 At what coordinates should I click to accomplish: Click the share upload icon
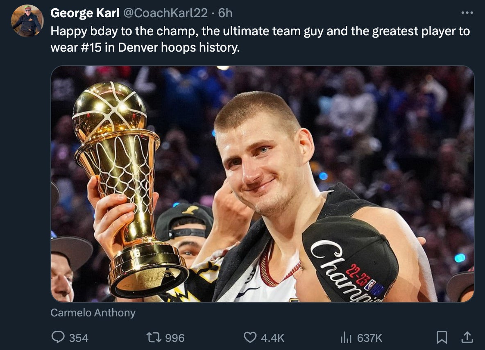pos(467,337)
